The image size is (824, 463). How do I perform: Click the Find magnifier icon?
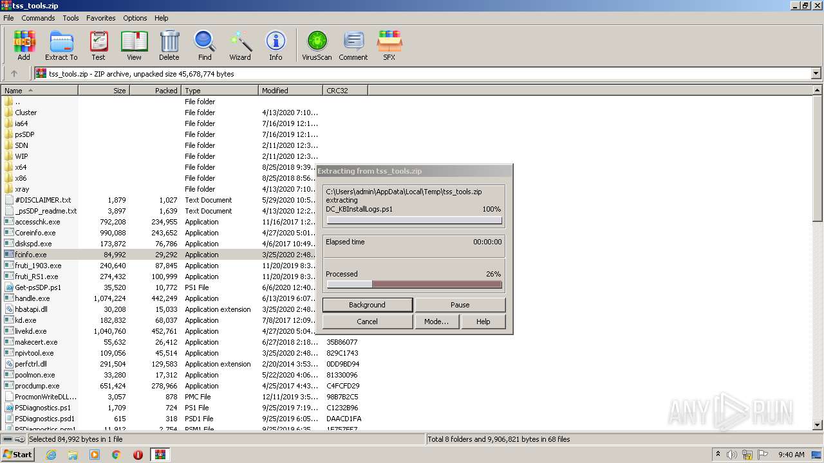[x=205, y=46]
